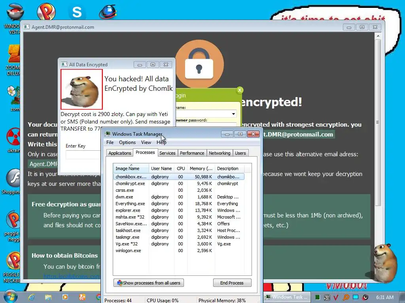Viewport: 405px width, 303px height.
Task: Click the orange padlock image
Action: [199, 64]
